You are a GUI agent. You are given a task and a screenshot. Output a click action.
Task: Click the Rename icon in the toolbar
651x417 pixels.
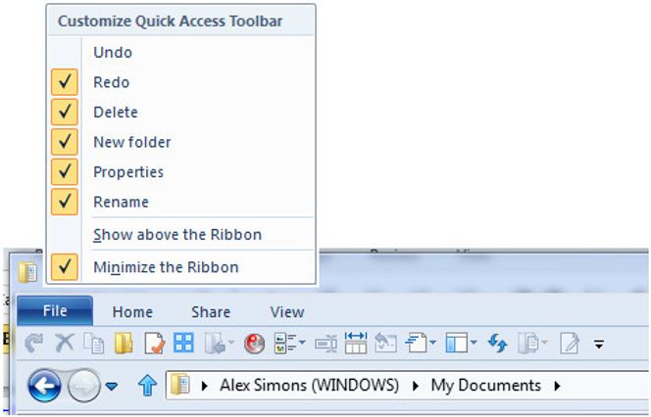click(325, 344)
